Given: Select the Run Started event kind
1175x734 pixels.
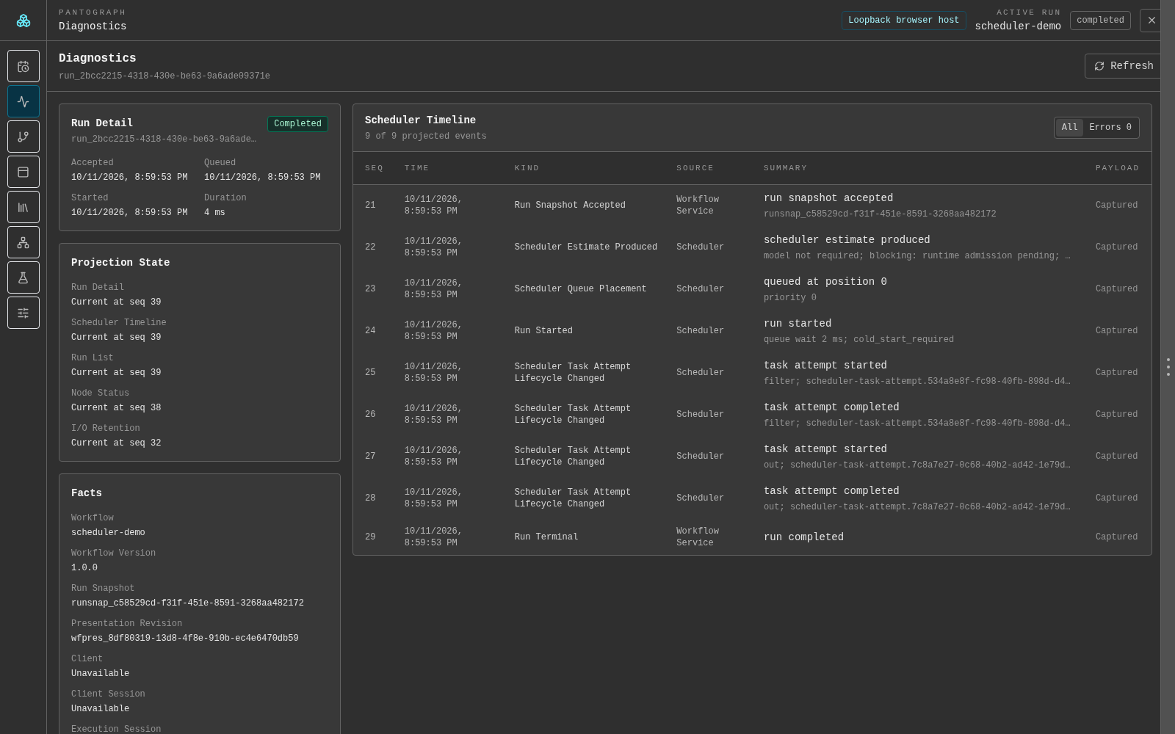Looking at the screenshot, I should pos(543,331).
